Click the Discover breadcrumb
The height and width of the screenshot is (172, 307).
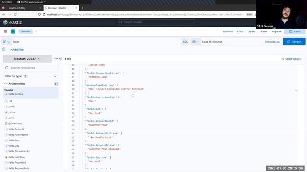point(25,32)
